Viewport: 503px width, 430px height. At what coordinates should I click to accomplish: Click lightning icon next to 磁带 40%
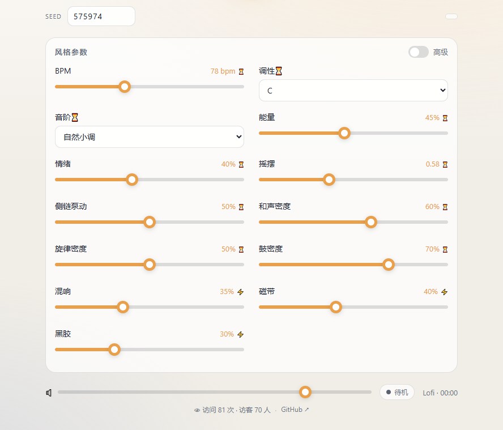click(444, 292)
